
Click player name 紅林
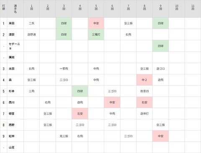(x=12, y=136)
